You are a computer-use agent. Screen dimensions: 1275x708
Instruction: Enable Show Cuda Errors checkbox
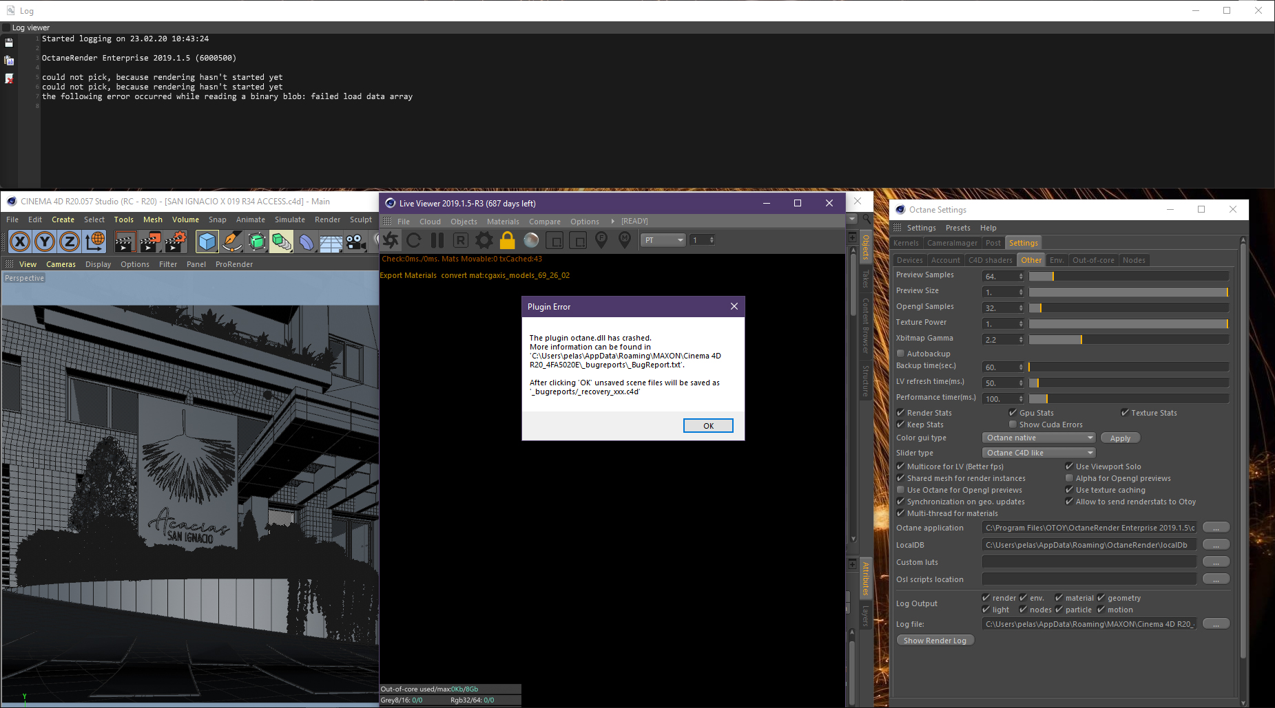click(1013, 425)
